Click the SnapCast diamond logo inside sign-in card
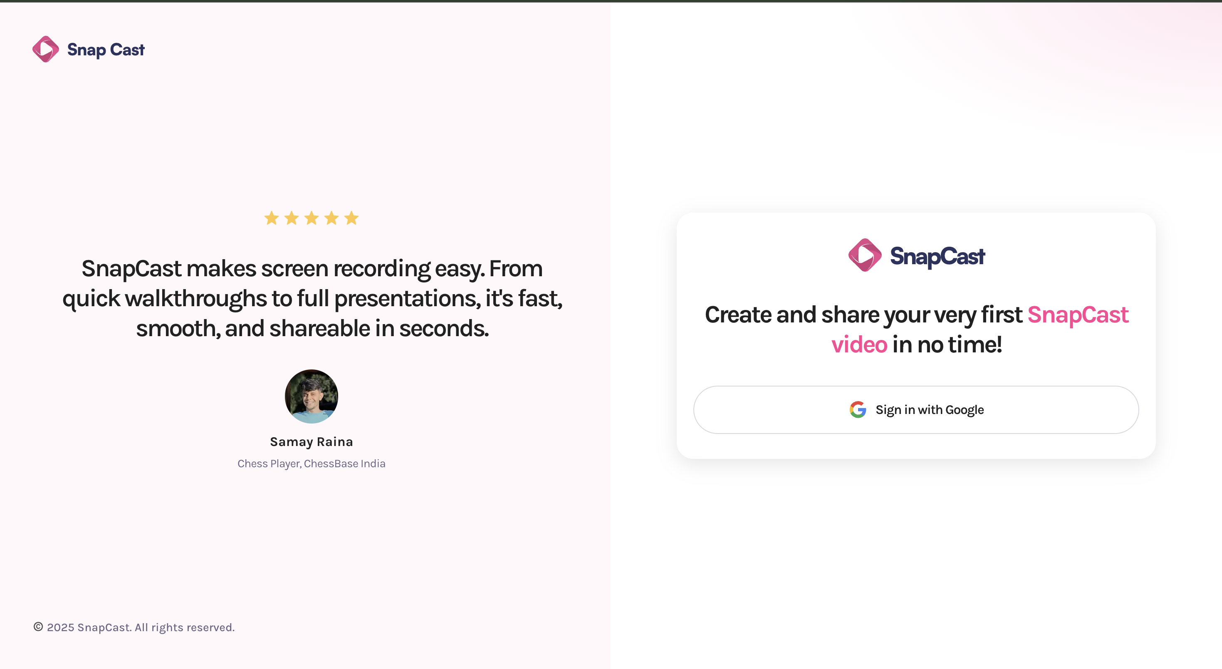This screenshot has height=669, width=1222. point(864,255)
